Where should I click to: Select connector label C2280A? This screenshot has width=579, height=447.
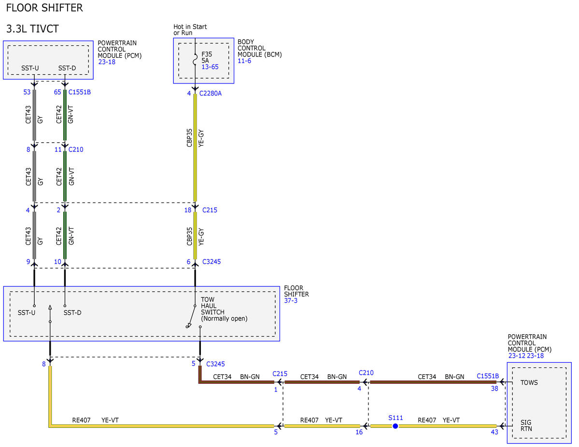[x=211, y=94]
